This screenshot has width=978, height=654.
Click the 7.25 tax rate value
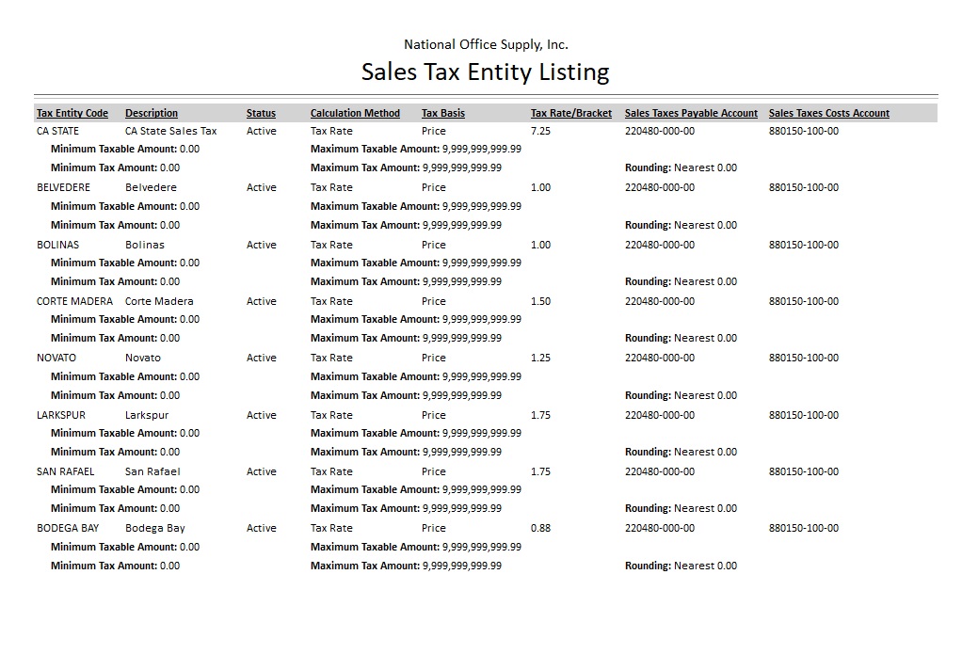point(540,131)
